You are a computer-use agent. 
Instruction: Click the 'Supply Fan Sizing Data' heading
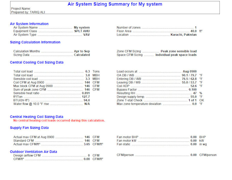point(29,128)
